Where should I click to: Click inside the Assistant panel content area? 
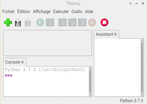pyautogui.click(x=117, y=68)
